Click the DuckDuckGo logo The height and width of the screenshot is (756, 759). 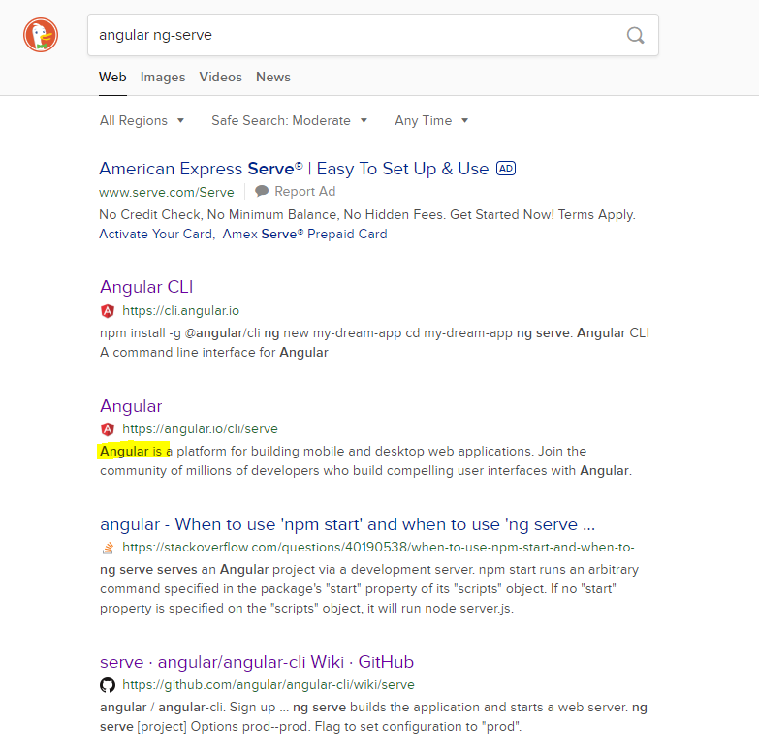pos(41,35)
